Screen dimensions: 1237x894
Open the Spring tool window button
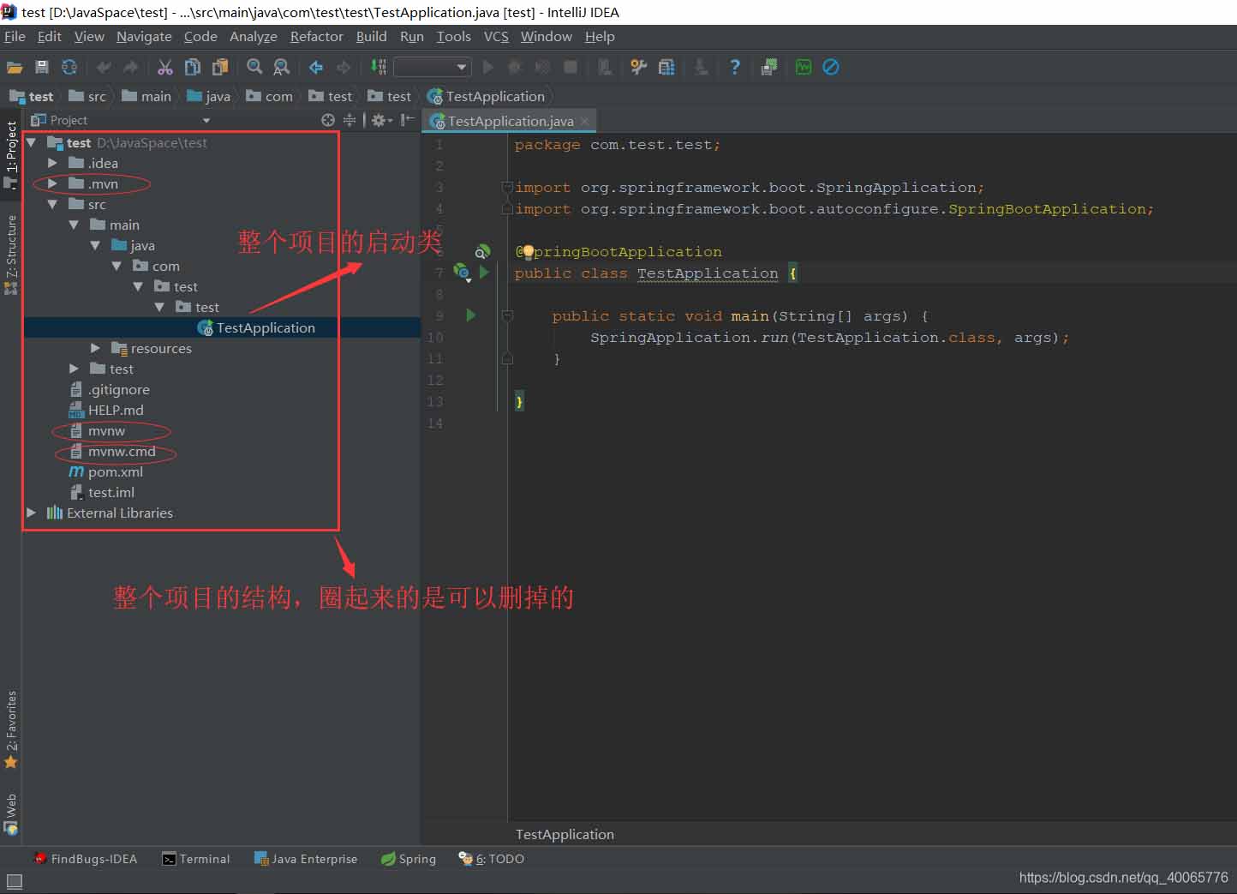[x=409, y=859]
